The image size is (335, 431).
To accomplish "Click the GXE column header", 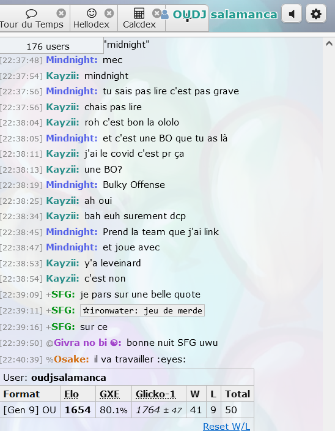I will pyautogui.click(x=109, y=394).
